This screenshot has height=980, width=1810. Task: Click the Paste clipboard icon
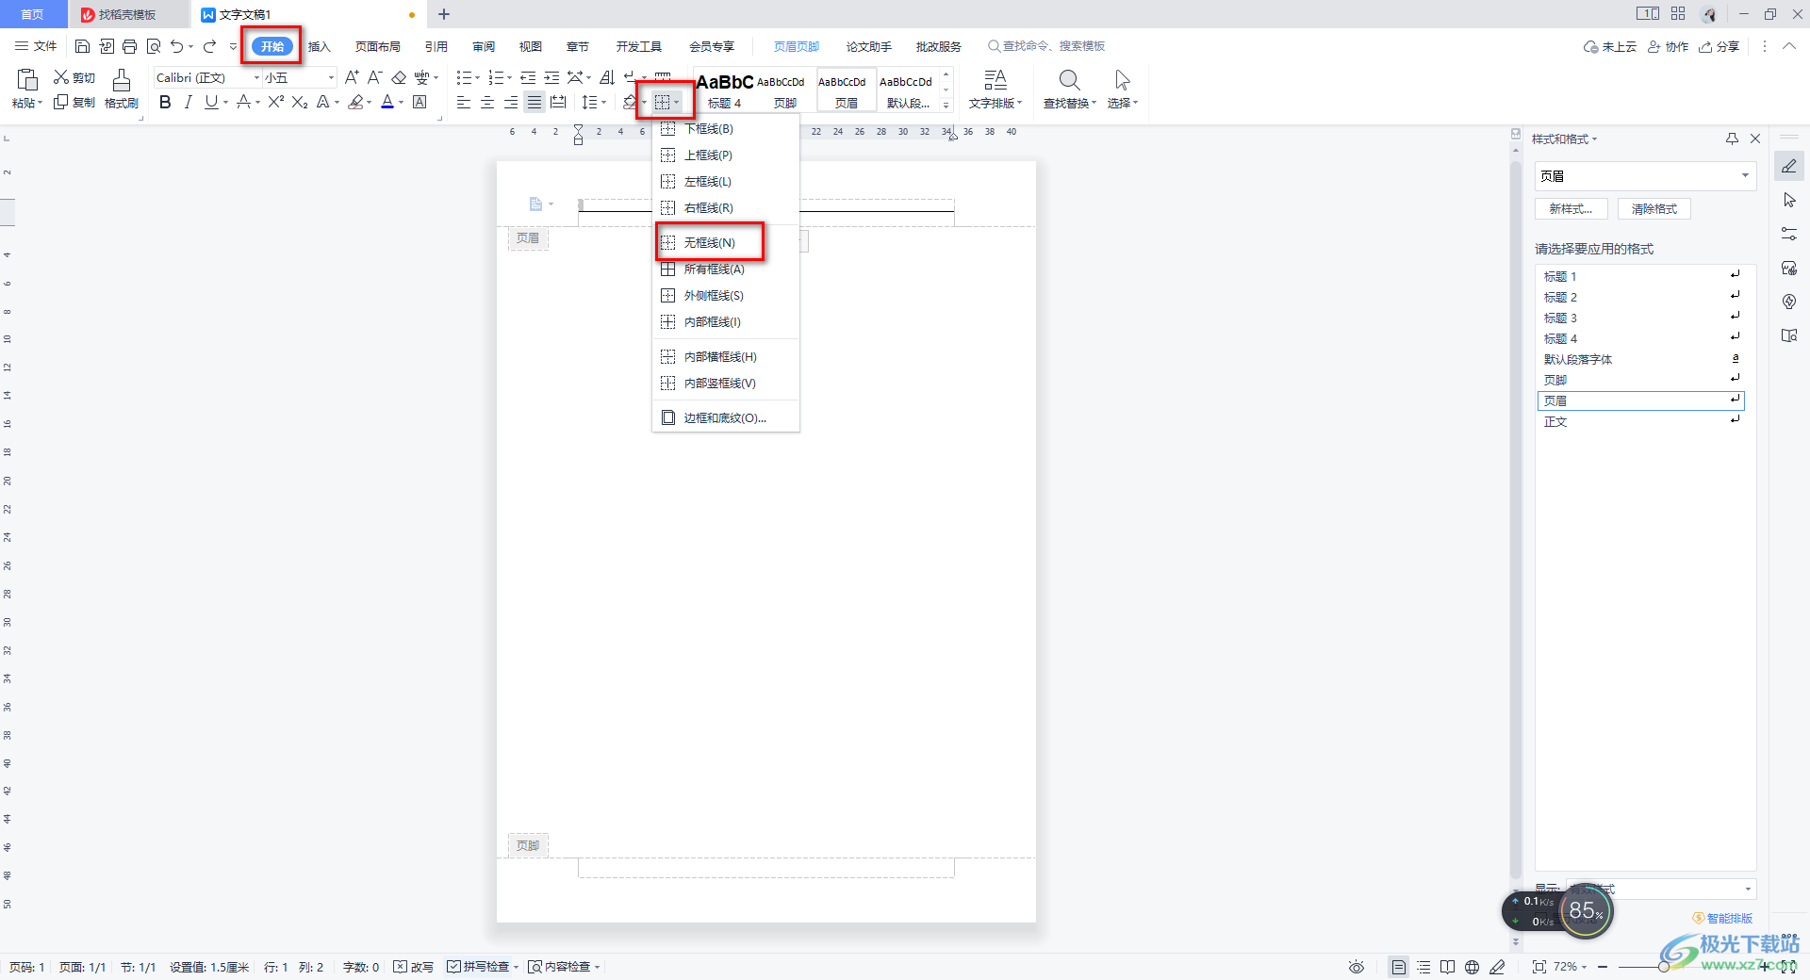tap(27, 80)
